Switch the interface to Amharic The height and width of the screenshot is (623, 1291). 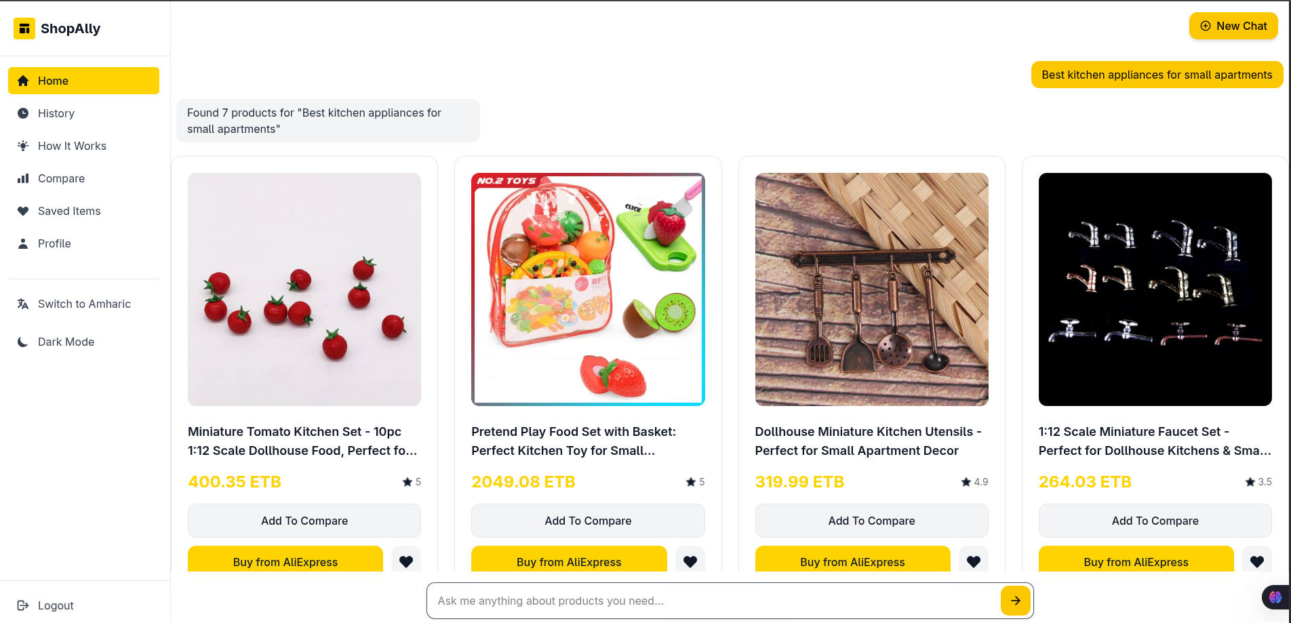point(84,304)
